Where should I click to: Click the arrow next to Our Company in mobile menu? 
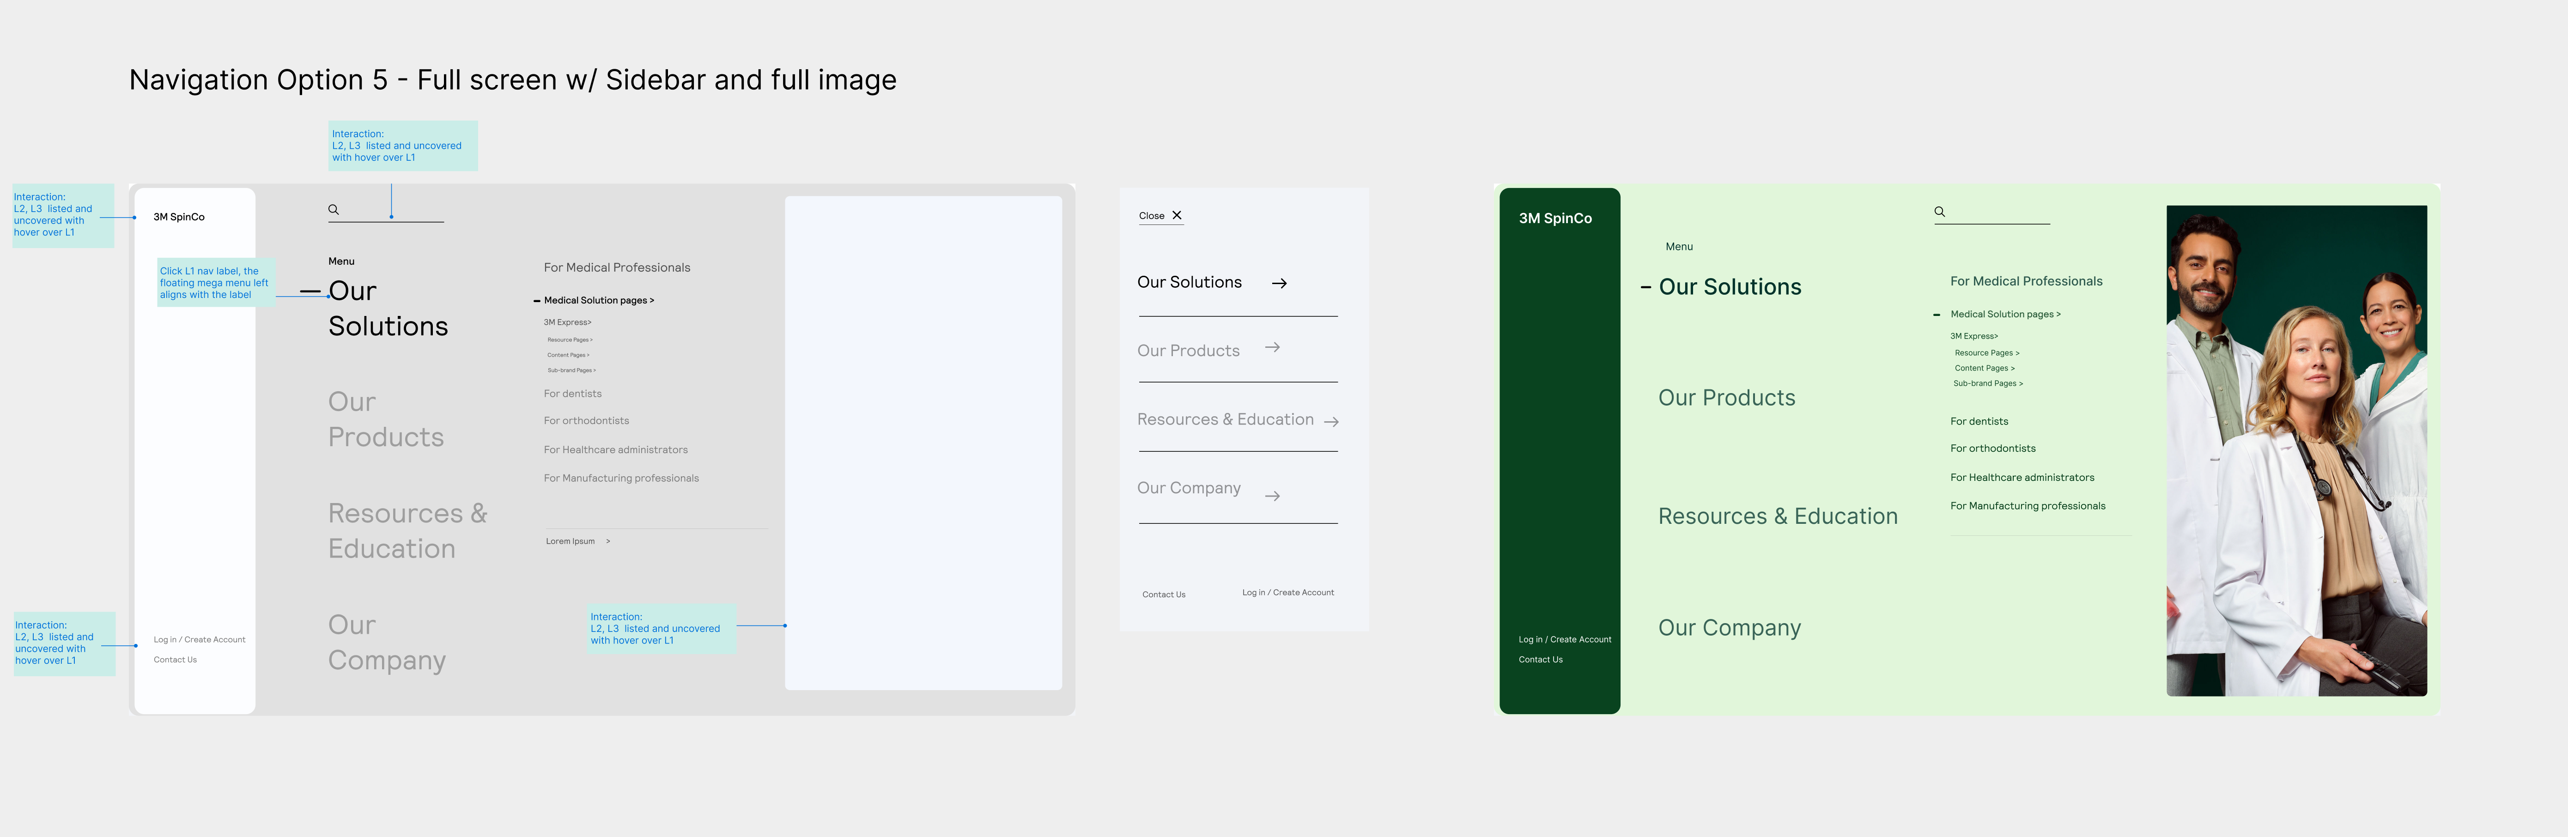click(x=1272, y=495)
